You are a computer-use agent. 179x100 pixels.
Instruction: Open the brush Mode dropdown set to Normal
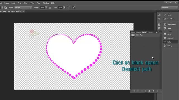[x=23, y=7]
